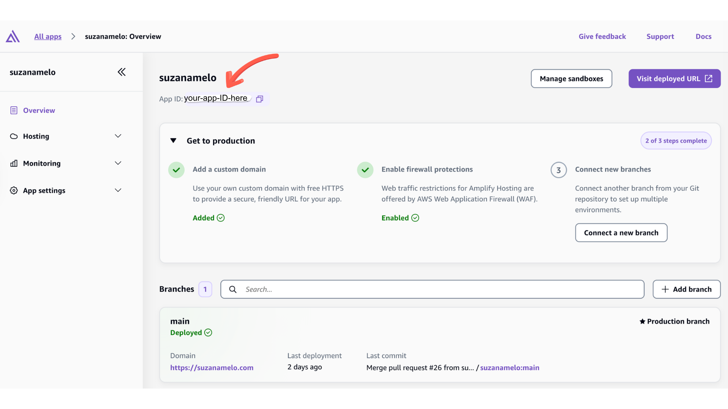This screenshot has width=728, height=409.
Task: Copy the App ID with copy icon
Action: click(259, 99)
